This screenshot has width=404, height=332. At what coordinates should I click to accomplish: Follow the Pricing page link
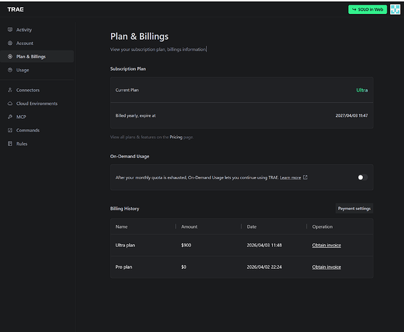point(176,137)
